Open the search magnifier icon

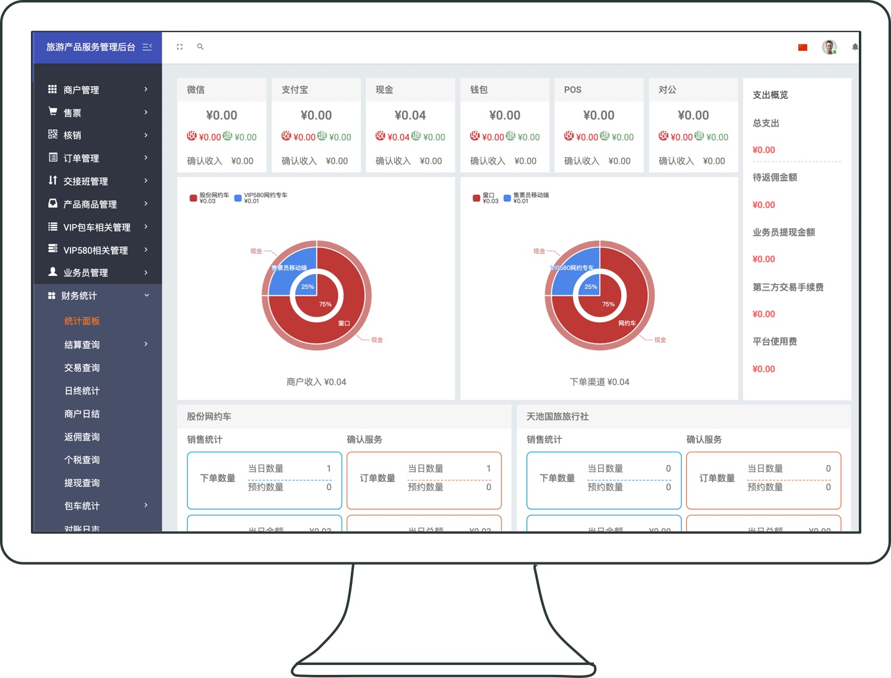(x=200, y=47)
